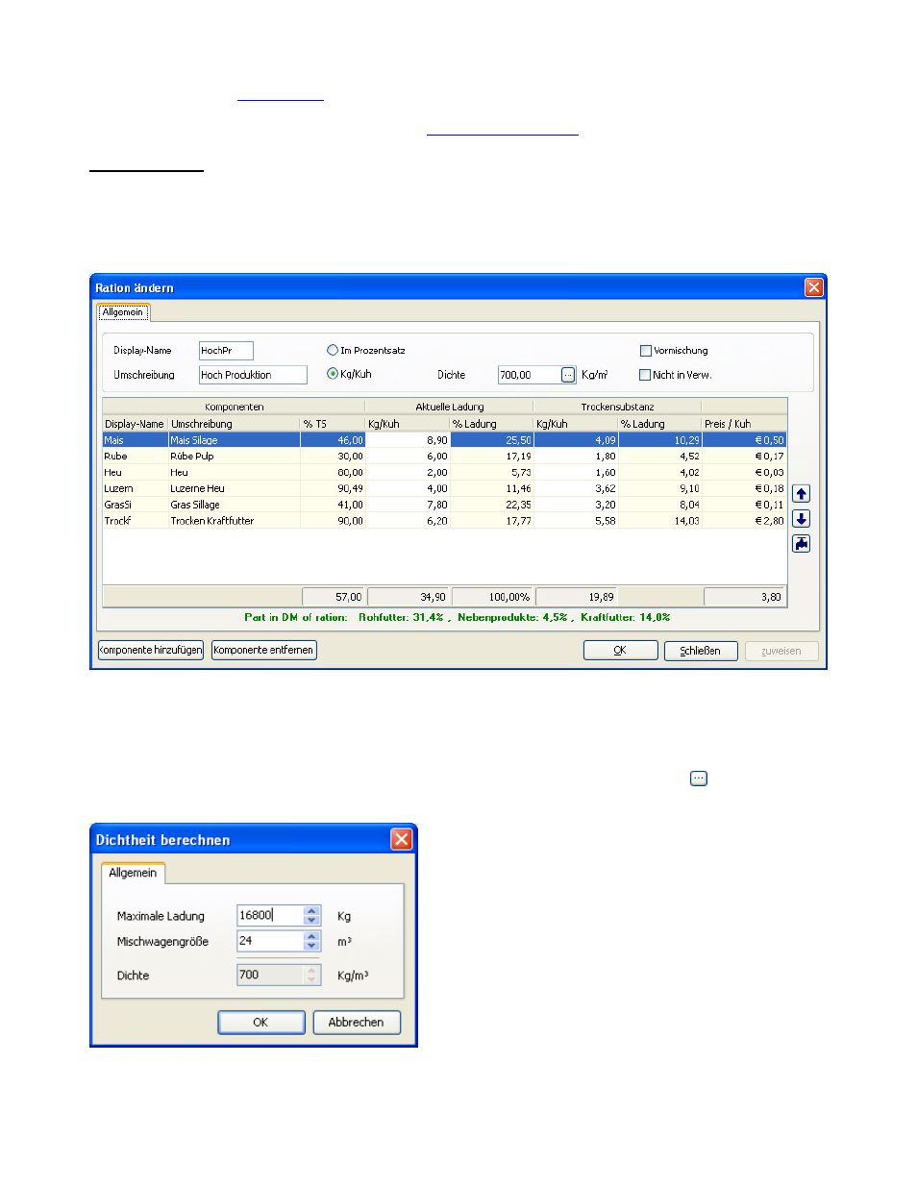Click the blue tractor icon beside the table
This screenshot has width=917, height=1187.
coord(801,544)
